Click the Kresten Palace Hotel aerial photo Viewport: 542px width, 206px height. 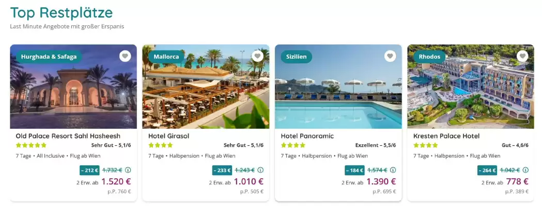pos(470,98)
